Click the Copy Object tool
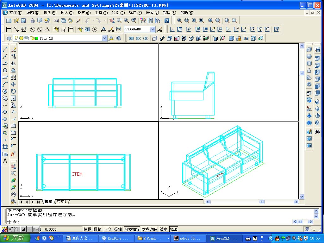 click(13, 56)
